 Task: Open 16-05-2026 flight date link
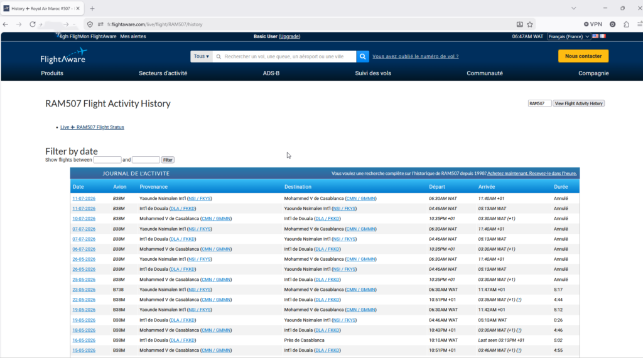(84, 340)
